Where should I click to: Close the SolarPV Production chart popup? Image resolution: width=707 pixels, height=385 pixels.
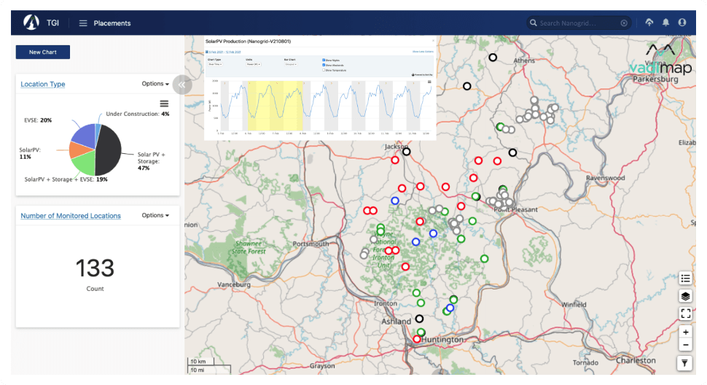(x=433, y=41)
